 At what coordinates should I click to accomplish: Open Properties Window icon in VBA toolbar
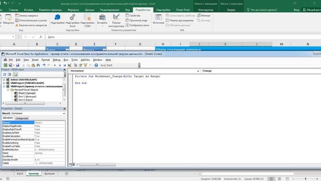80,65
